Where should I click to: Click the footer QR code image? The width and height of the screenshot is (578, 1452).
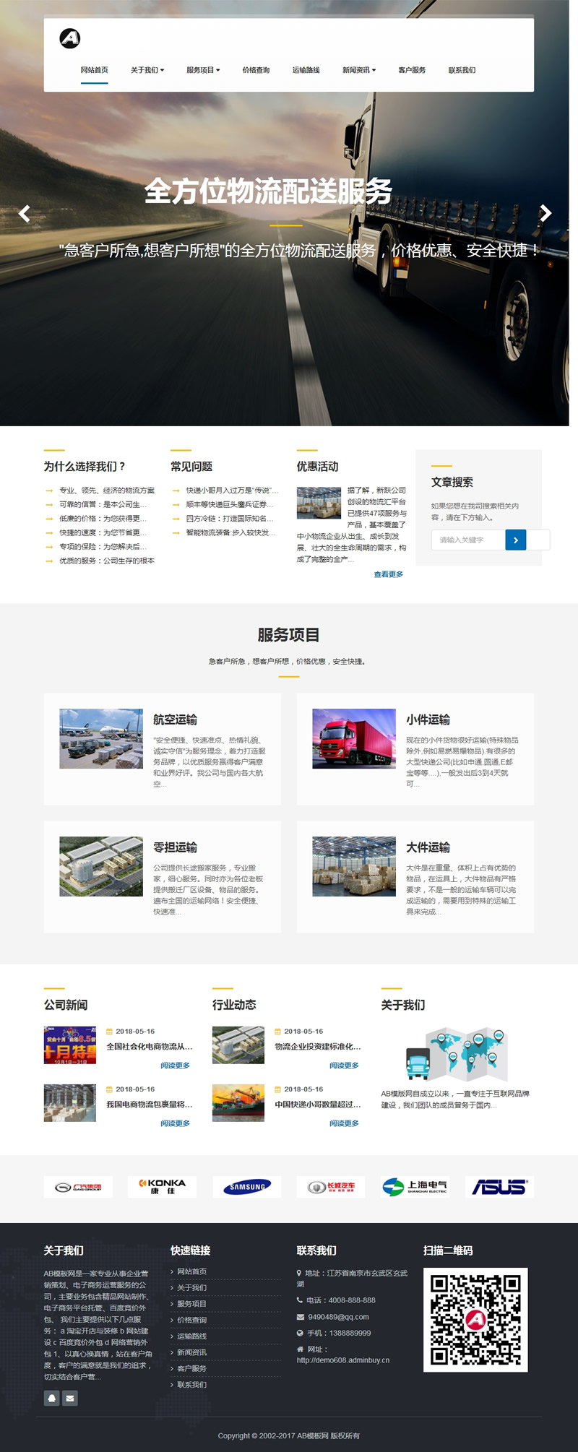tap(475, 1320)
